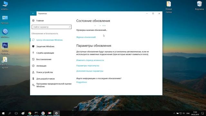
Task: Open Главная home settings page
Action: pyautogui.click(x=40, y=21)
